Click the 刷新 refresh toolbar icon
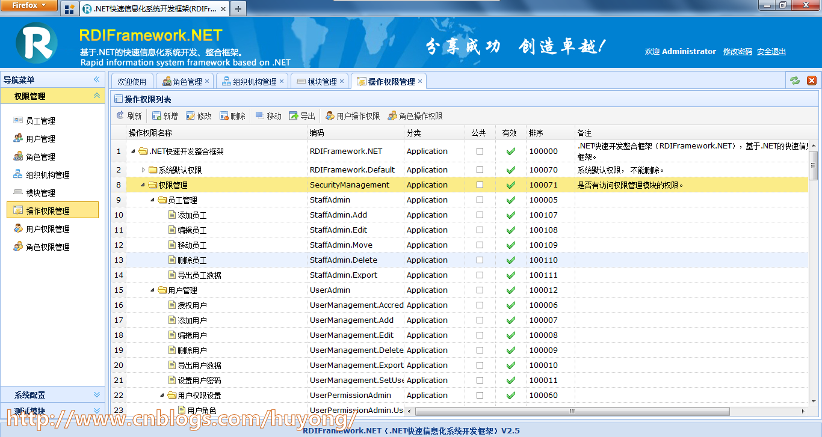The height and width of the screenshot is (437, 822). tap(120, 116)
